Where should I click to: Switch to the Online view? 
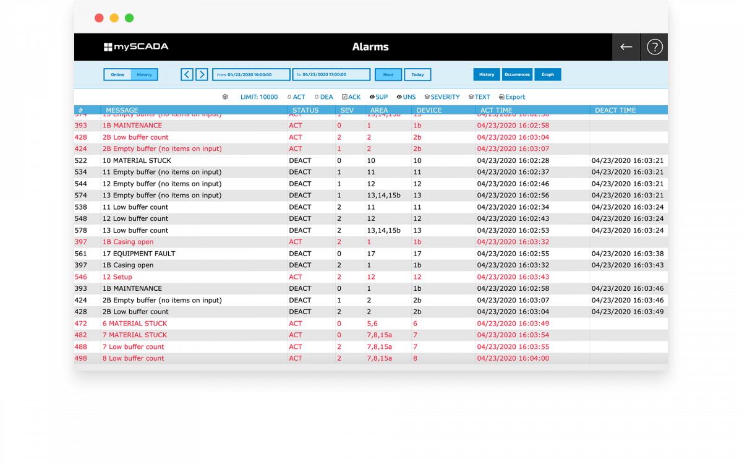click(117, 75)
